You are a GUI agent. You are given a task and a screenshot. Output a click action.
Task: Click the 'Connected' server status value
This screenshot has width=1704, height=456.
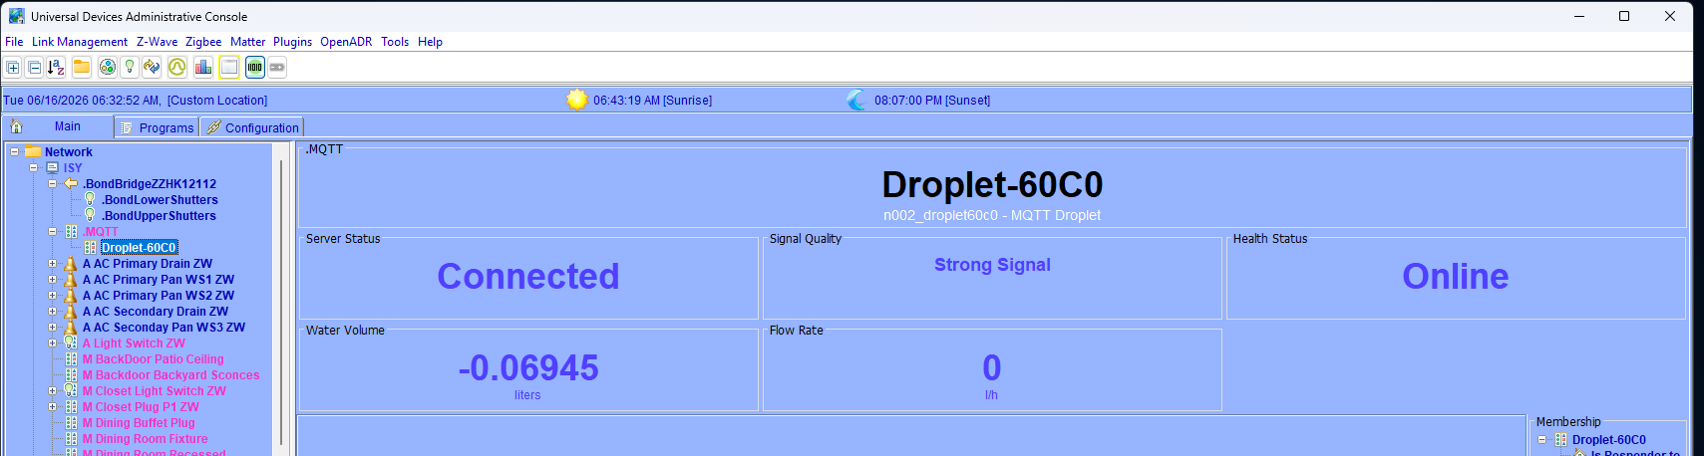tap(528, 277)
